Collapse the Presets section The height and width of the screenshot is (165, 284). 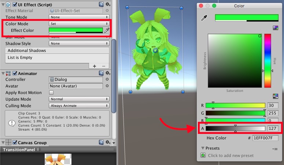coord(203,148)
